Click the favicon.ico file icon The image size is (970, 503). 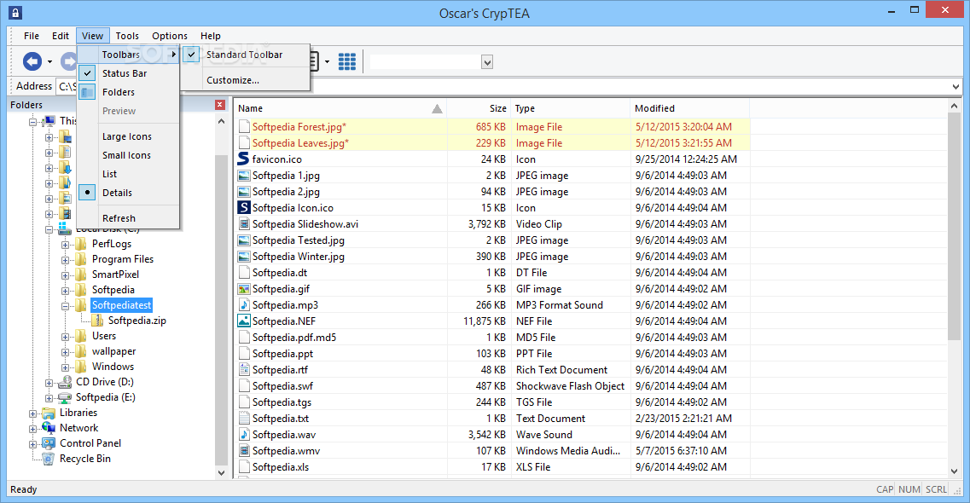(244, 159)
